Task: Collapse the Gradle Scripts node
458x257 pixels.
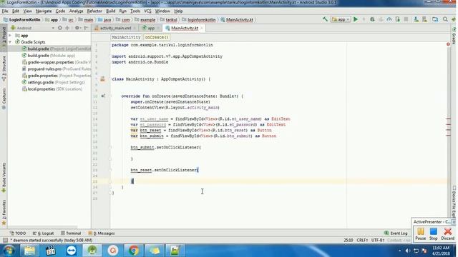Action: [x=10, y=42]
